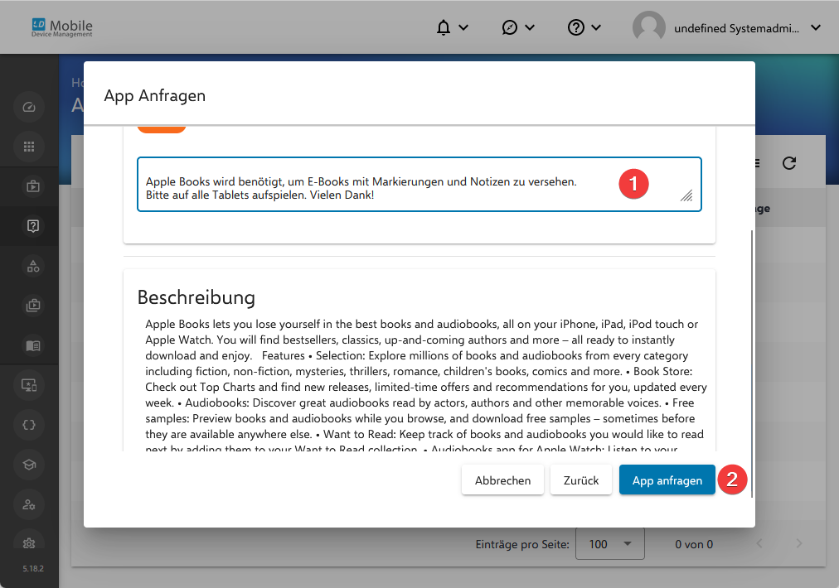
Task: Select the app request question-mark sidebar icon
Action: [x=32, y=226]
